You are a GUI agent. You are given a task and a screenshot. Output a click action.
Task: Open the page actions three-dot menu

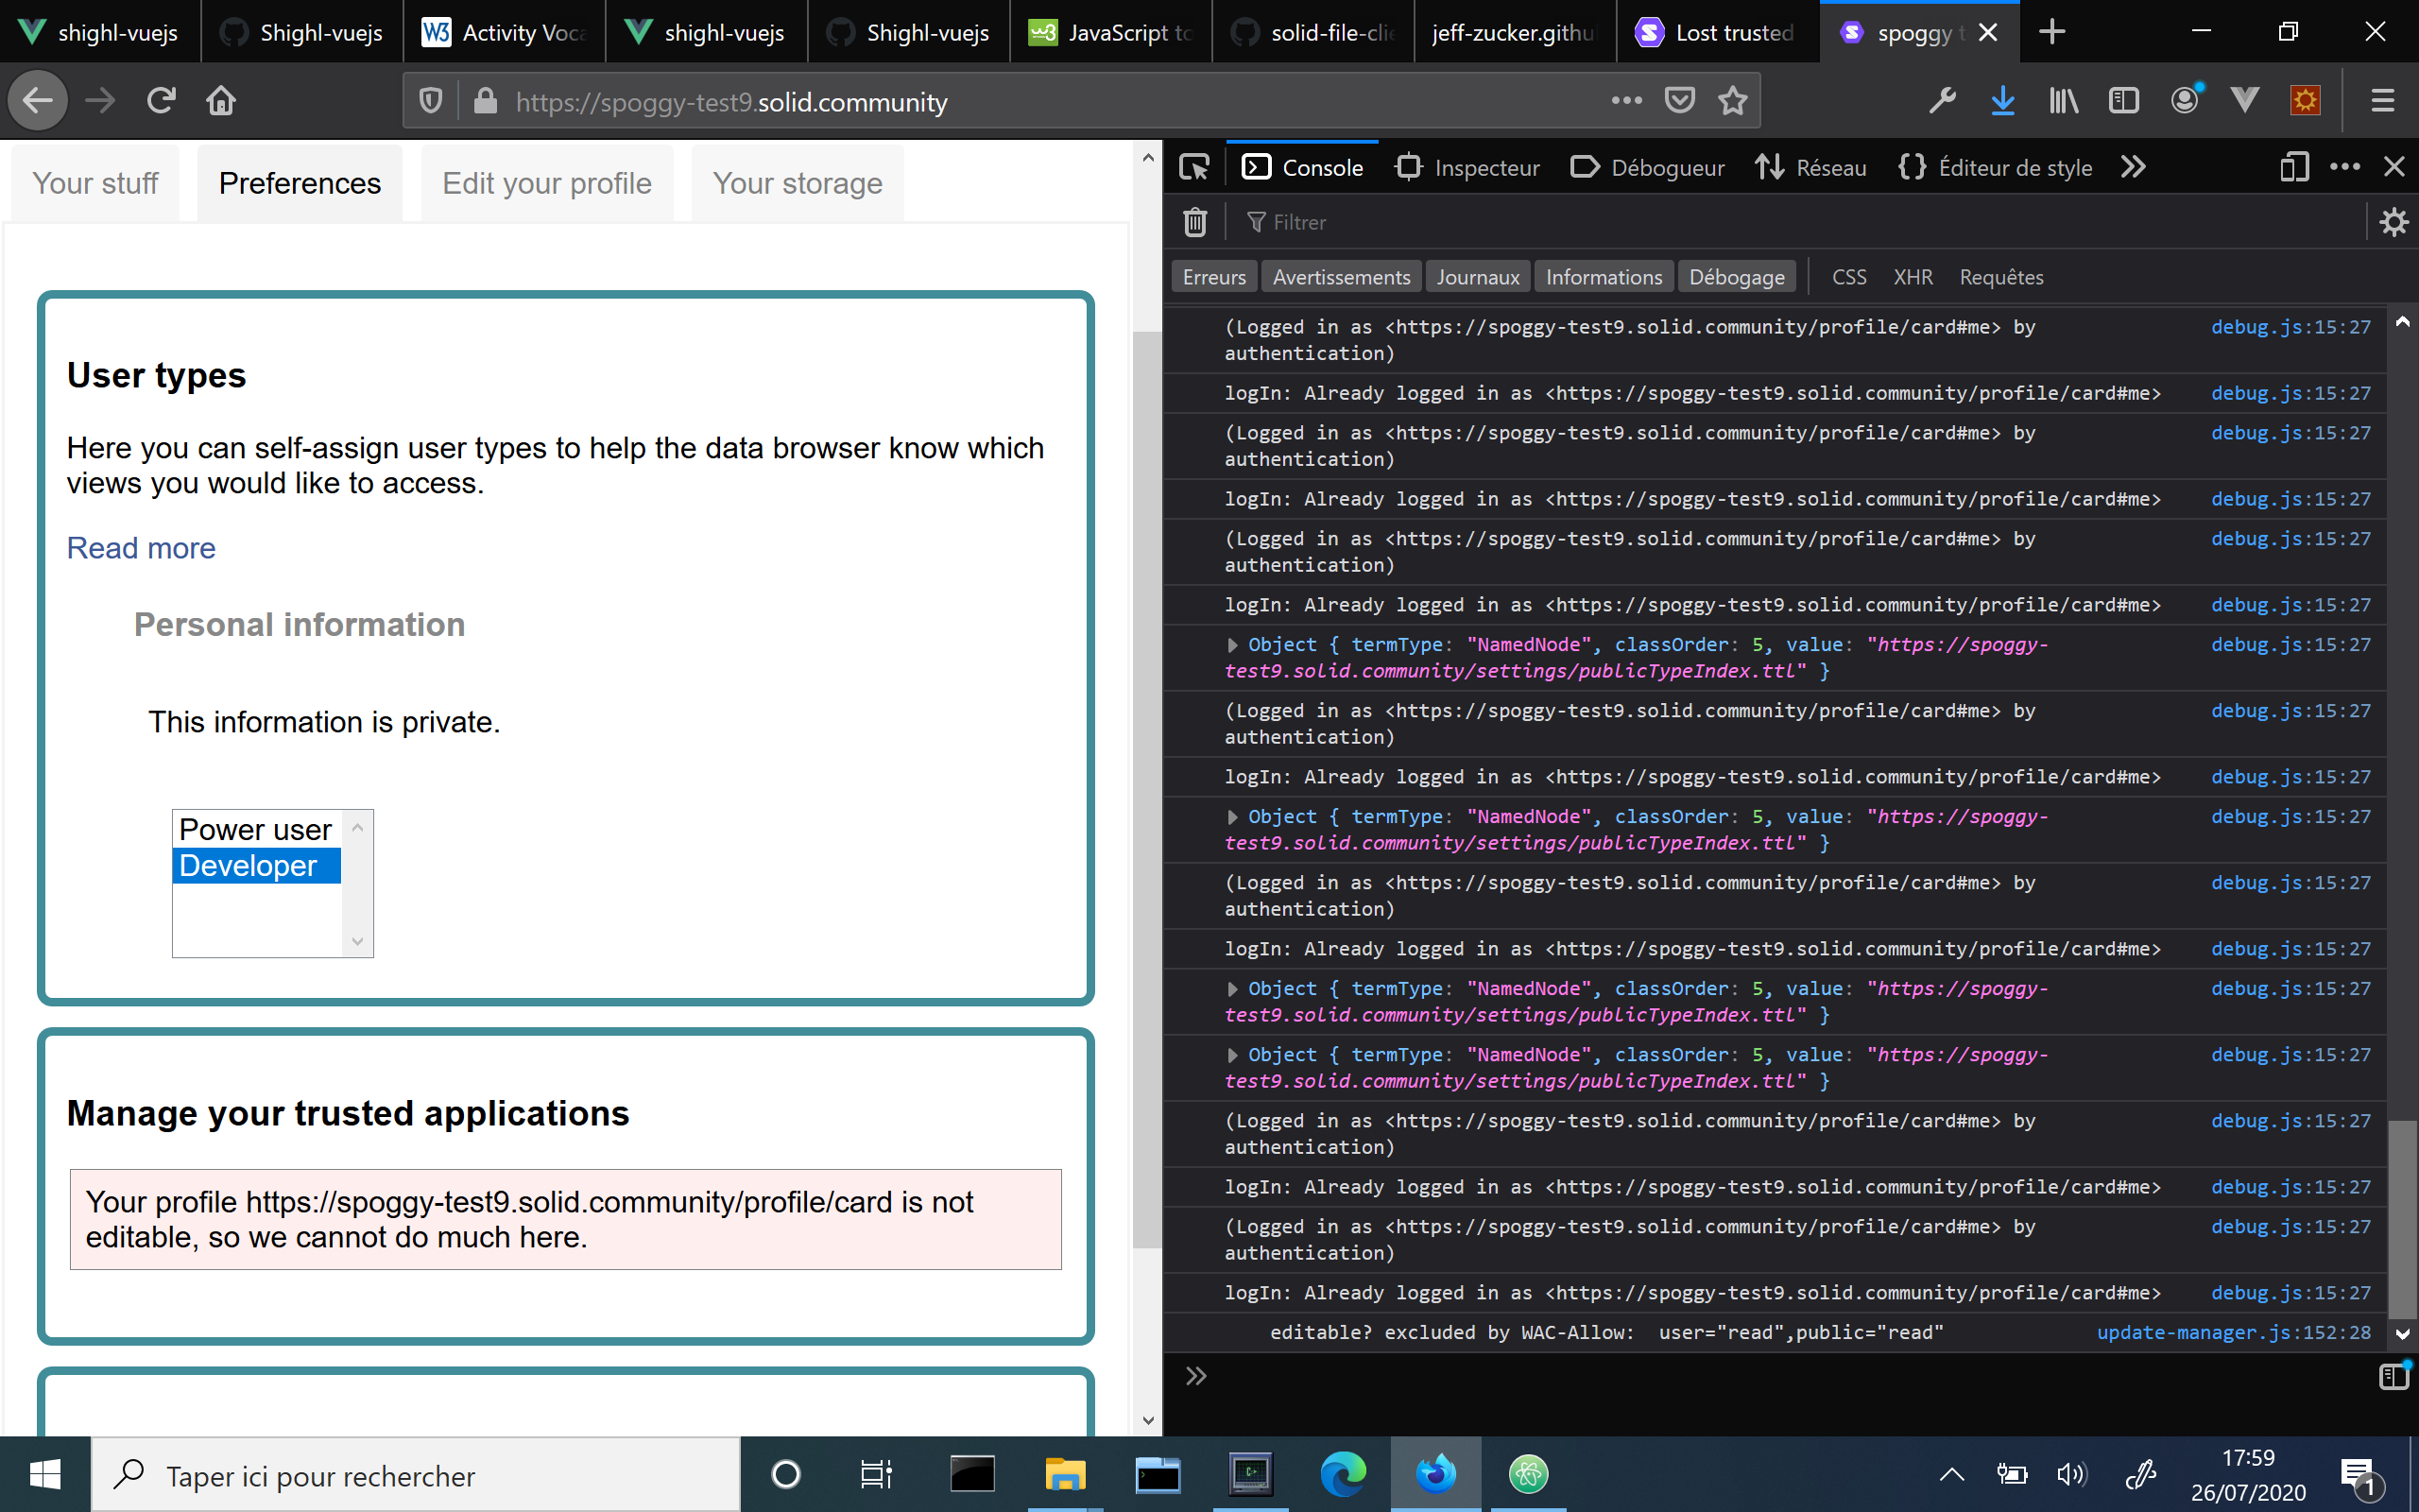tap(1626, 101)
